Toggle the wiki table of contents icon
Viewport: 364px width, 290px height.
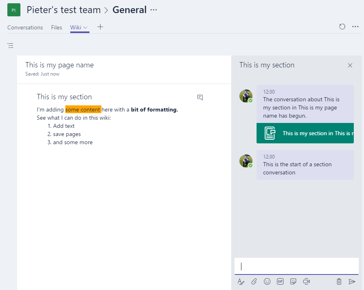tap(11, 45)
